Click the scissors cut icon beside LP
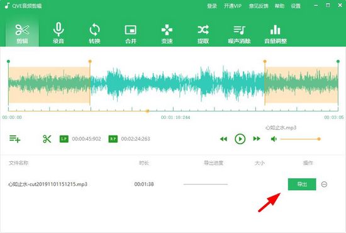Viewport: 346px width, 233px height. [x=47, y=139]
